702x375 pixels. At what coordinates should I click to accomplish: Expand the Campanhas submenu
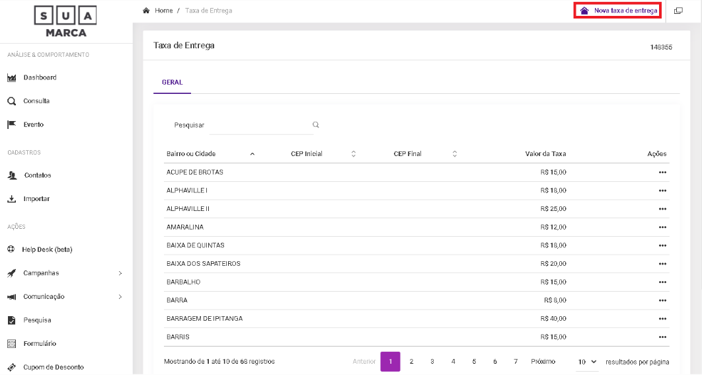pos(120,273)
